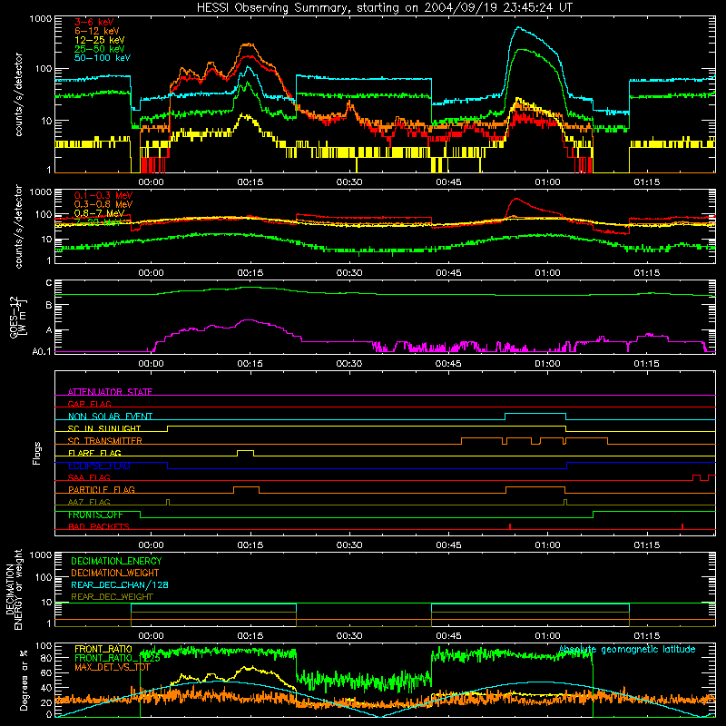Click the 0.1-0.3 MeV red curve peak

[516, 199]
